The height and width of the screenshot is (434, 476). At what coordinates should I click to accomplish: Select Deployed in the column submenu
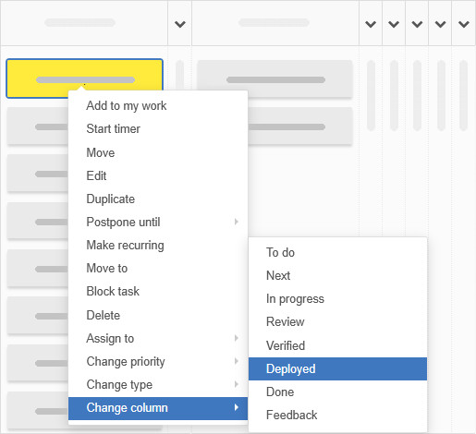[337, 368]
